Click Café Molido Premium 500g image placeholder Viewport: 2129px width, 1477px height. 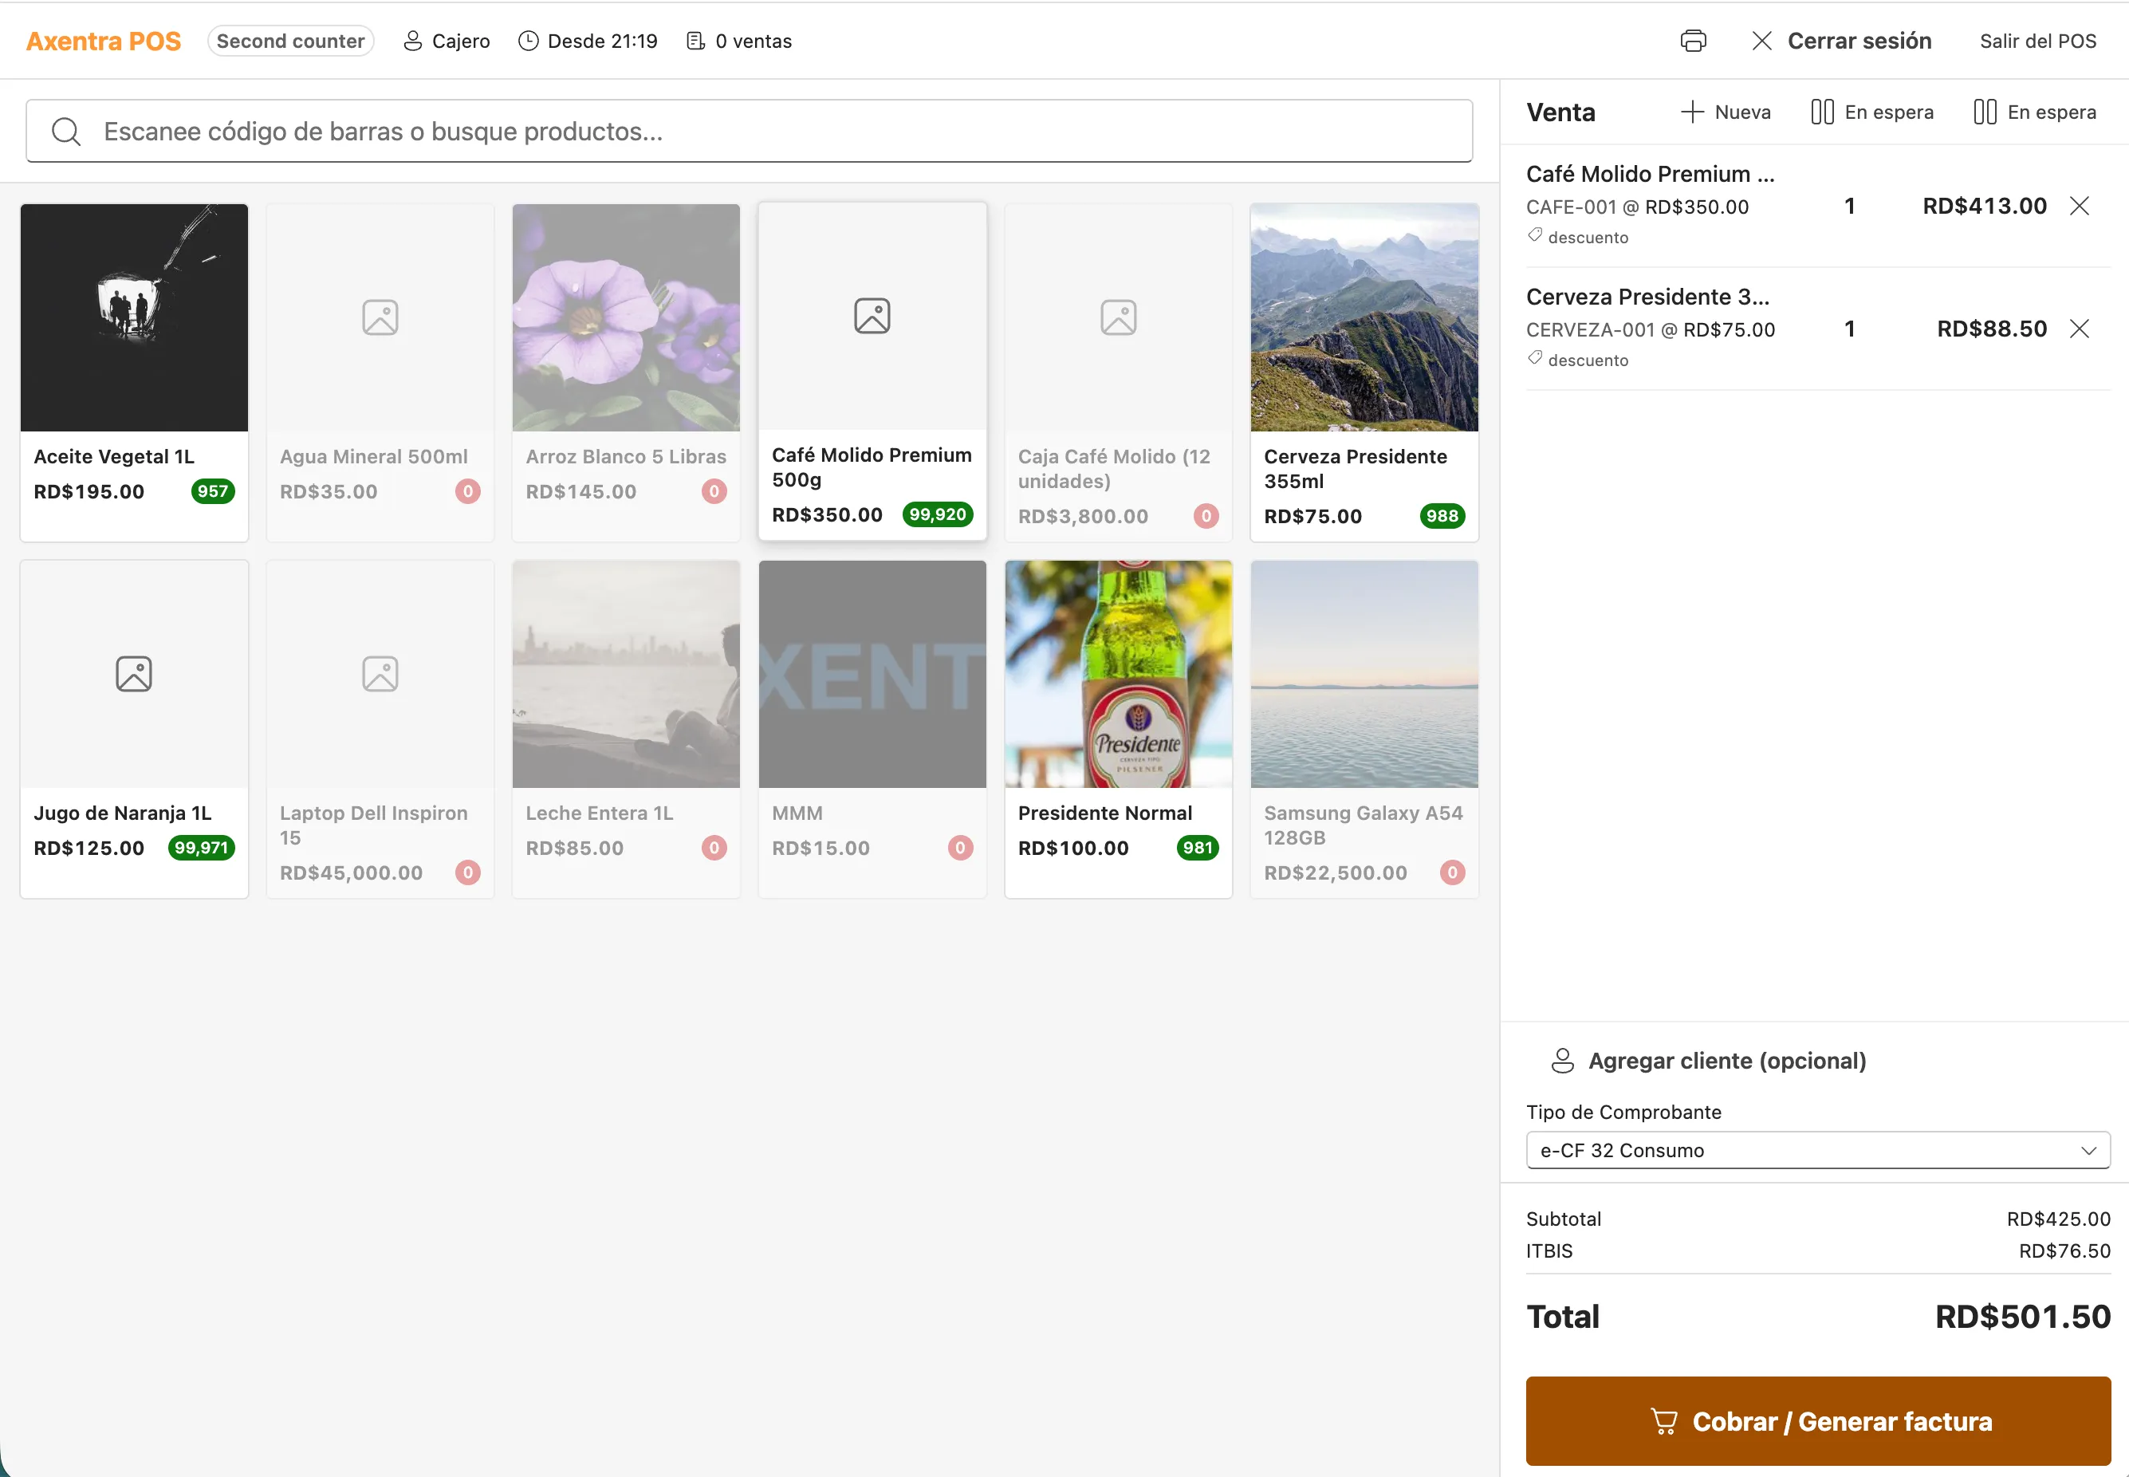(x=872, y=316)
